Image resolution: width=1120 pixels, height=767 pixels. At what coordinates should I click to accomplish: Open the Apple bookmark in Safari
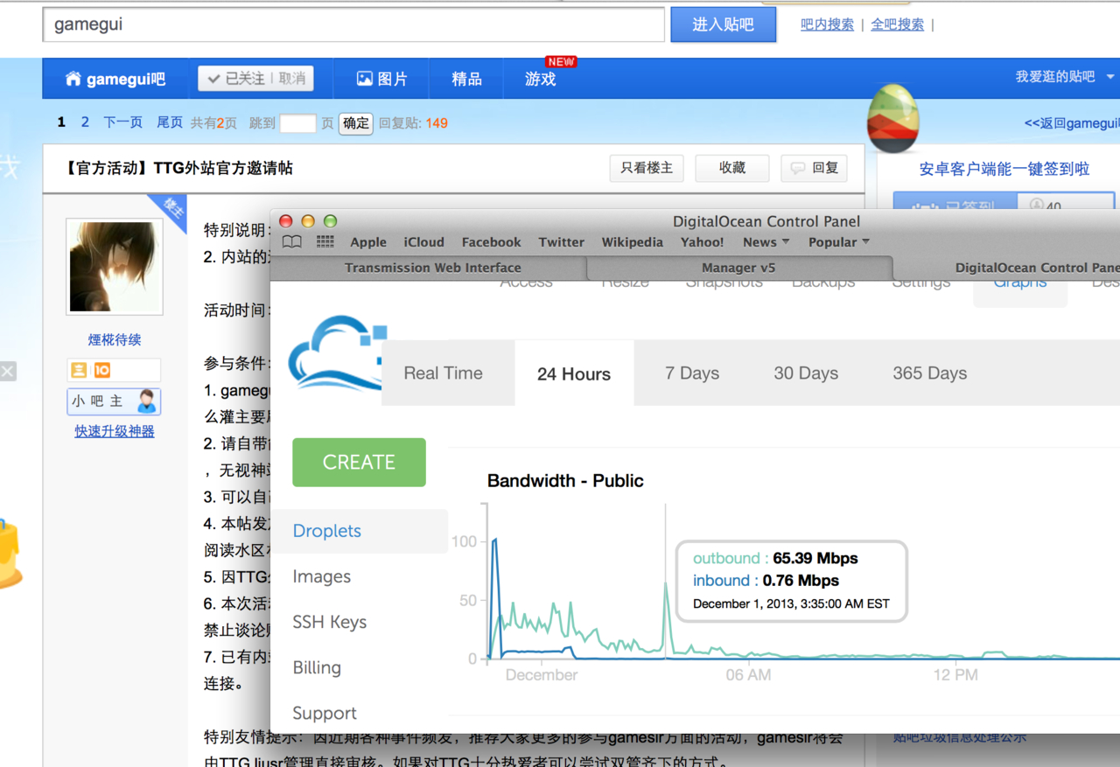[x=368, y=242]
